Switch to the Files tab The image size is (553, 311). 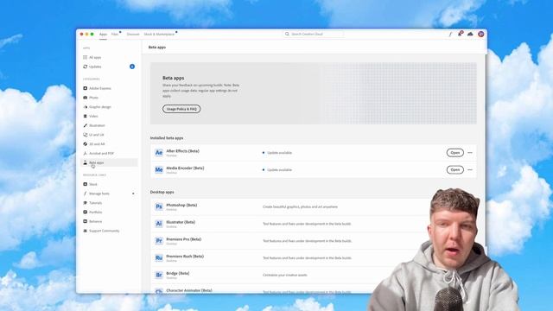115,35
